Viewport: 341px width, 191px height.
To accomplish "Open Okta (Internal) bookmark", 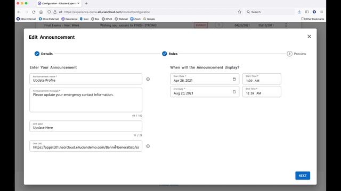I will (26, 19).
